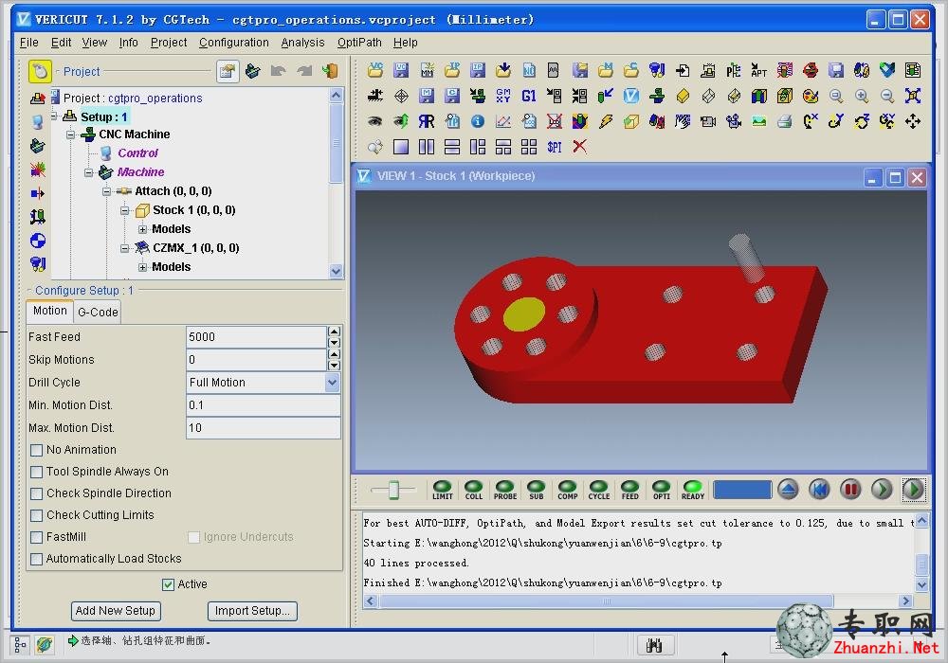Expand Models under Stock 1
This screenshot has width=948, height=663.
coord(143,229)
